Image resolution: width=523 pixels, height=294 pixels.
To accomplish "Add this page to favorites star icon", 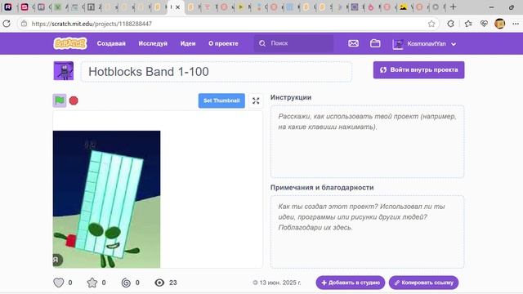I will 431,24.
